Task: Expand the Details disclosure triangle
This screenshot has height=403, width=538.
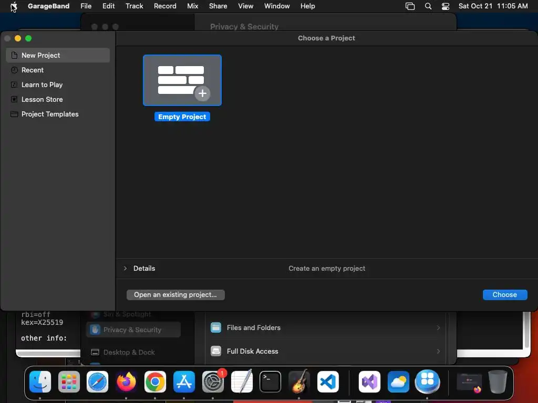Action: point(125,268)
